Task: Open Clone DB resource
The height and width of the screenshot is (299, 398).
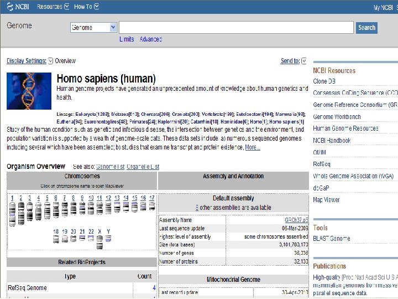Action: click(324, 81)
